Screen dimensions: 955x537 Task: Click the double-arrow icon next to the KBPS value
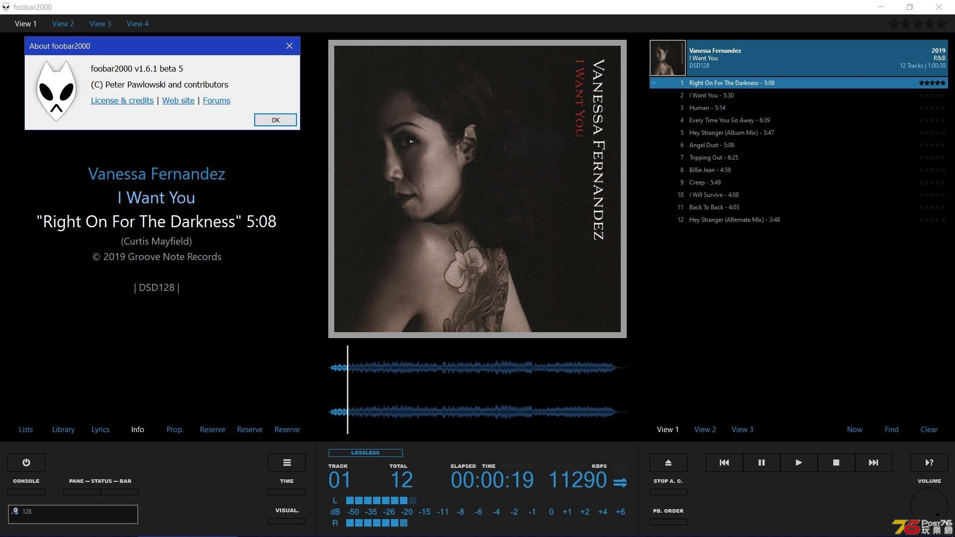coord(620,482)
